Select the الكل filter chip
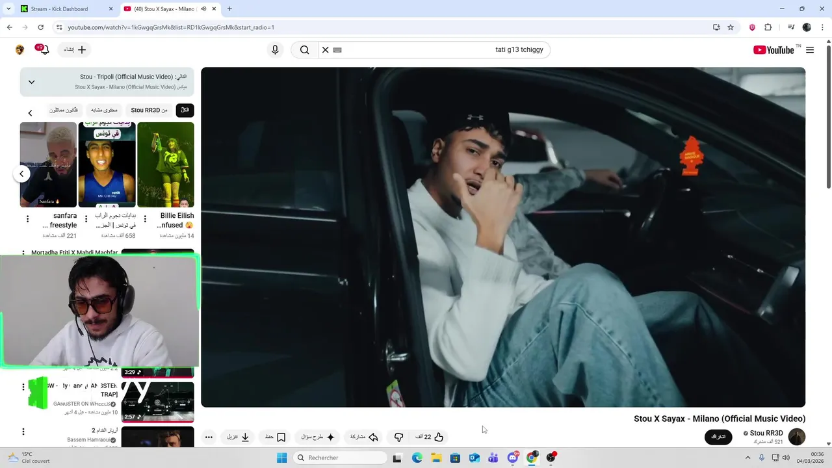The height and width of the screenshot is (468, 832). coord(185,110)
